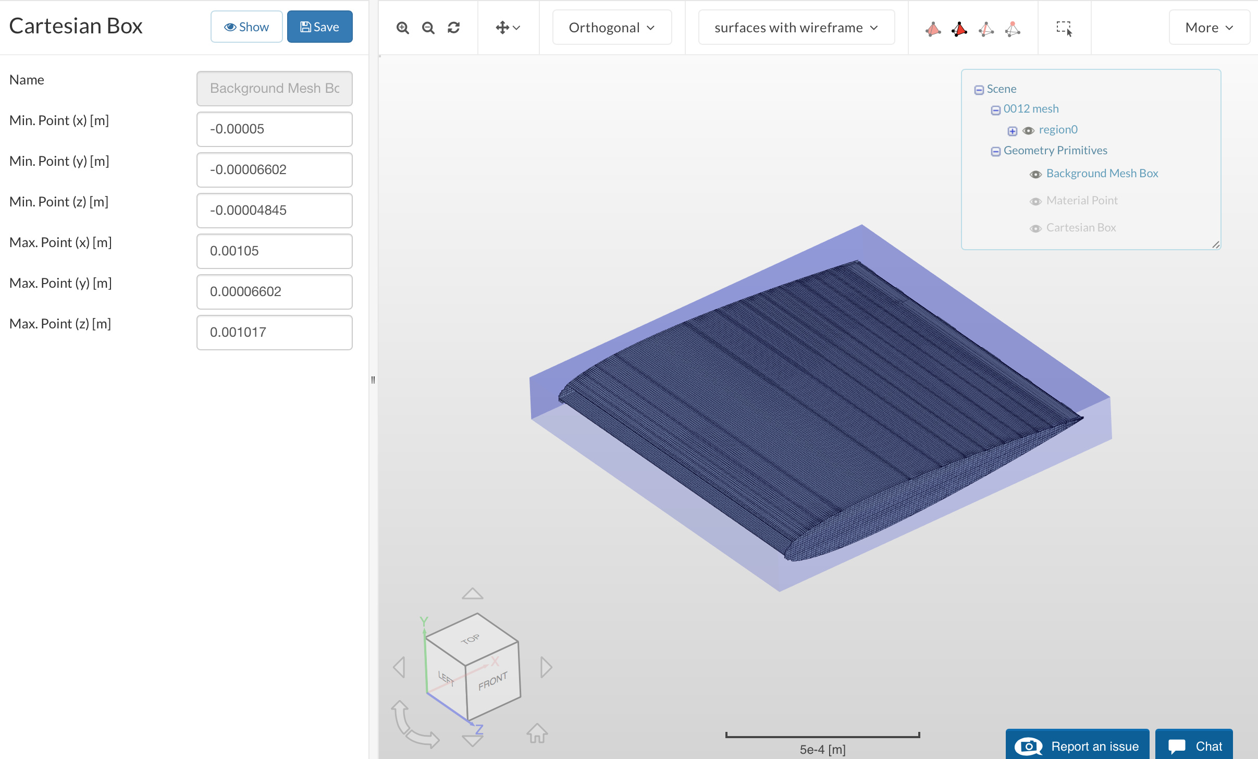Click the Max. Point (x) input field
The image size is (1258, 759).
274,251
